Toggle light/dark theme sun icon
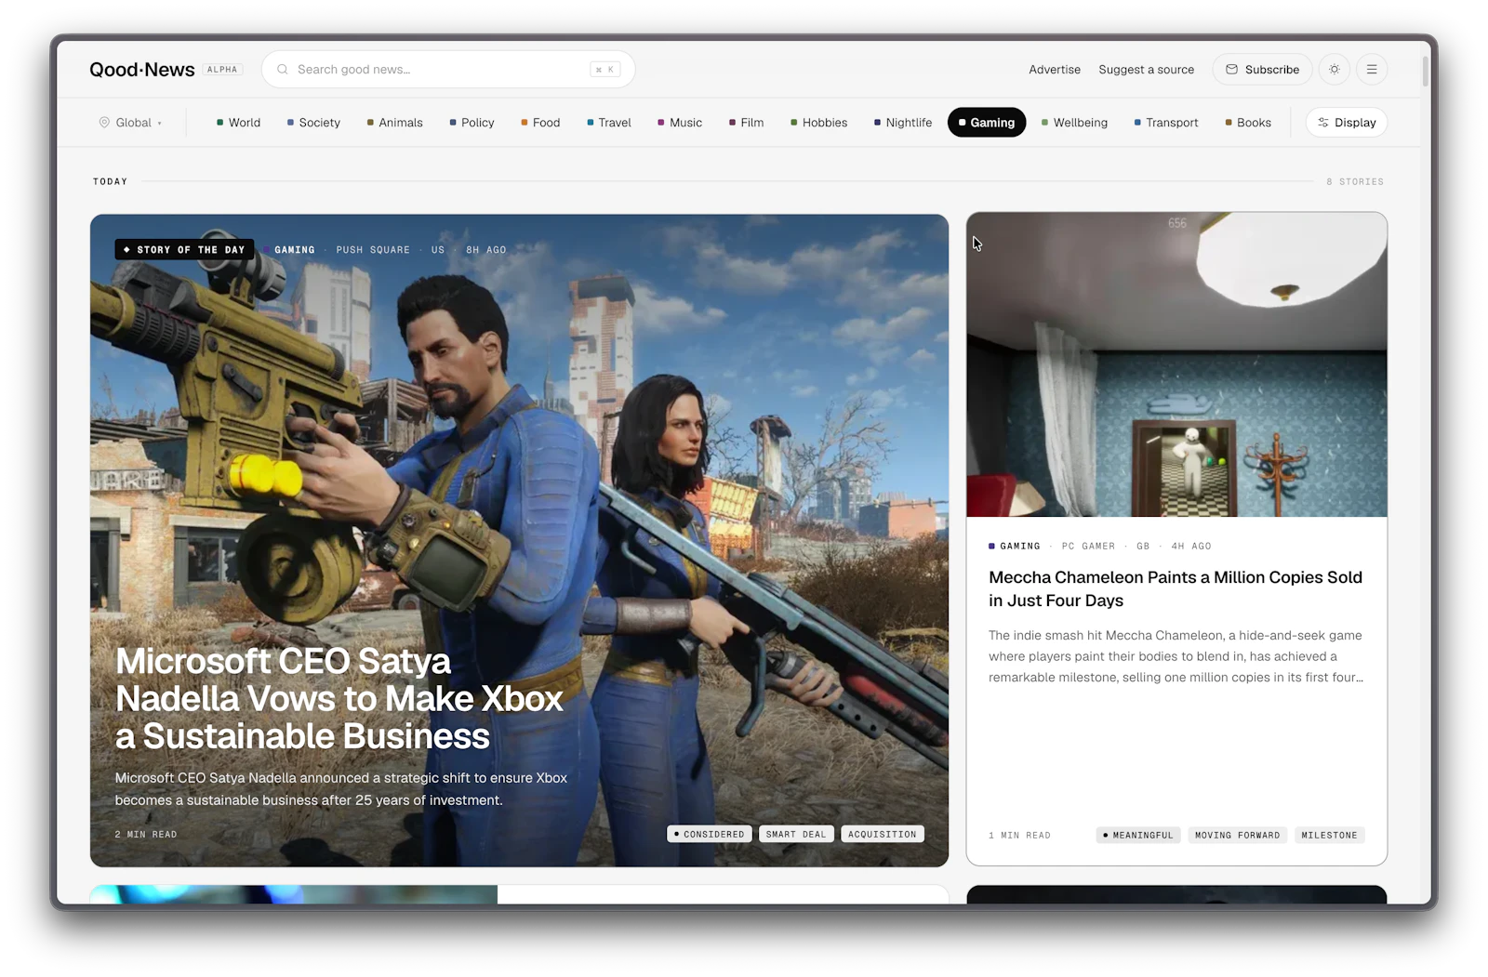The height and width of the screenshot is (977, 1488). tap(1335, 70)
